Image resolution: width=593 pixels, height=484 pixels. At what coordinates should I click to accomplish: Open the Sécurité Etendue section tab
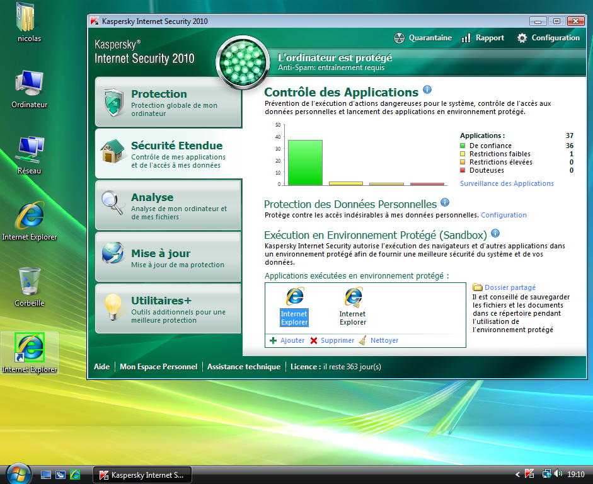(169, 154)
